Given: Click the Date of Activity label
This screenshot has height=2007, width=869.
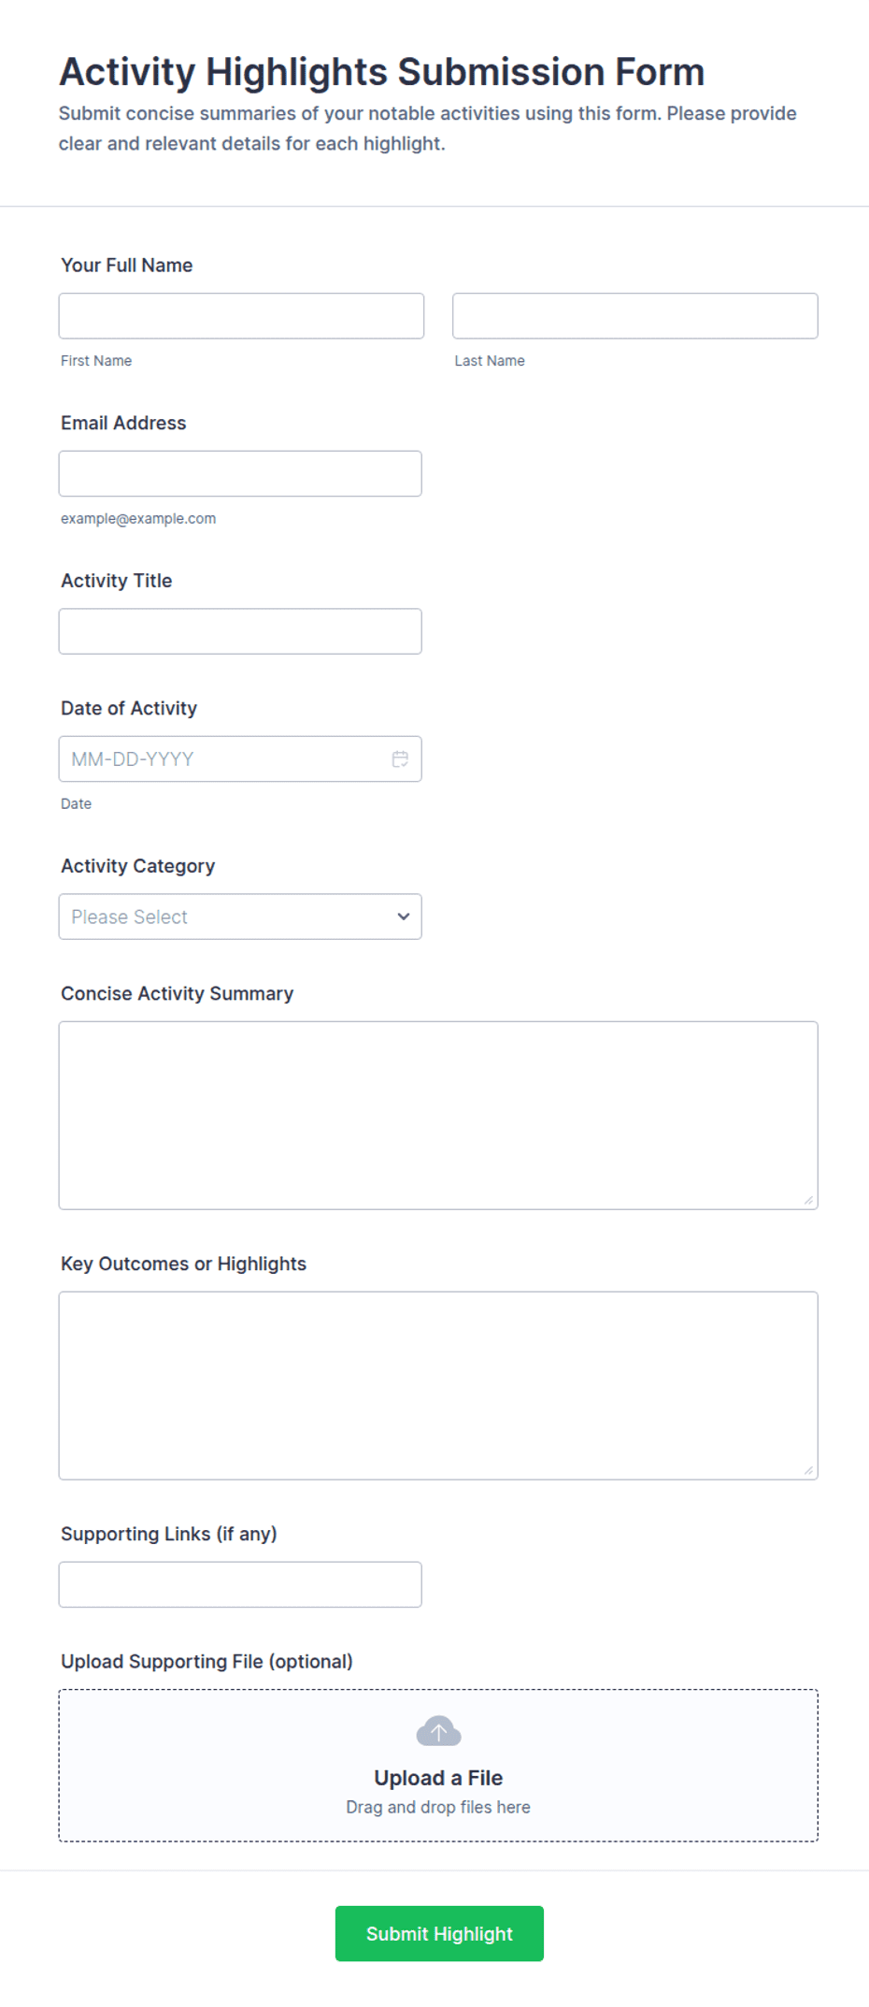Looking at the screenshot, I should coord(129,708).
